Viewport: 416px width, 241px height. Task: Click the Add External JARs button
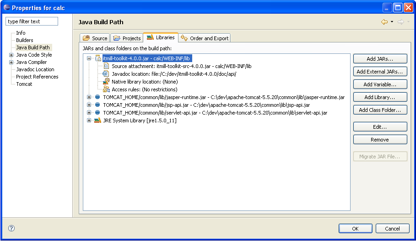point(380,72)
